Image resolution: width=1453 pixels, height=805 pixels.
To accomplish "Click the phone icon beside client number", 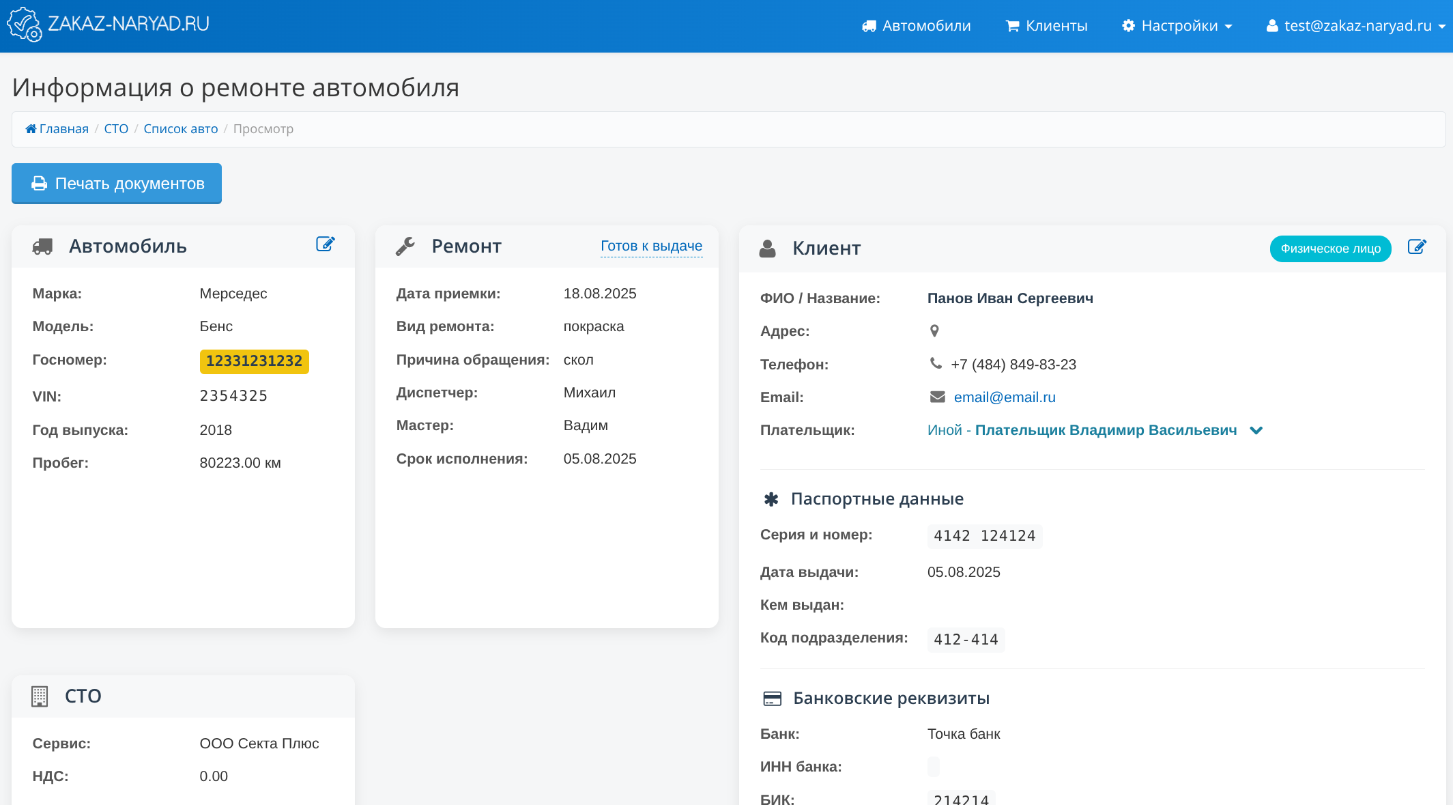I will point(936,363).
